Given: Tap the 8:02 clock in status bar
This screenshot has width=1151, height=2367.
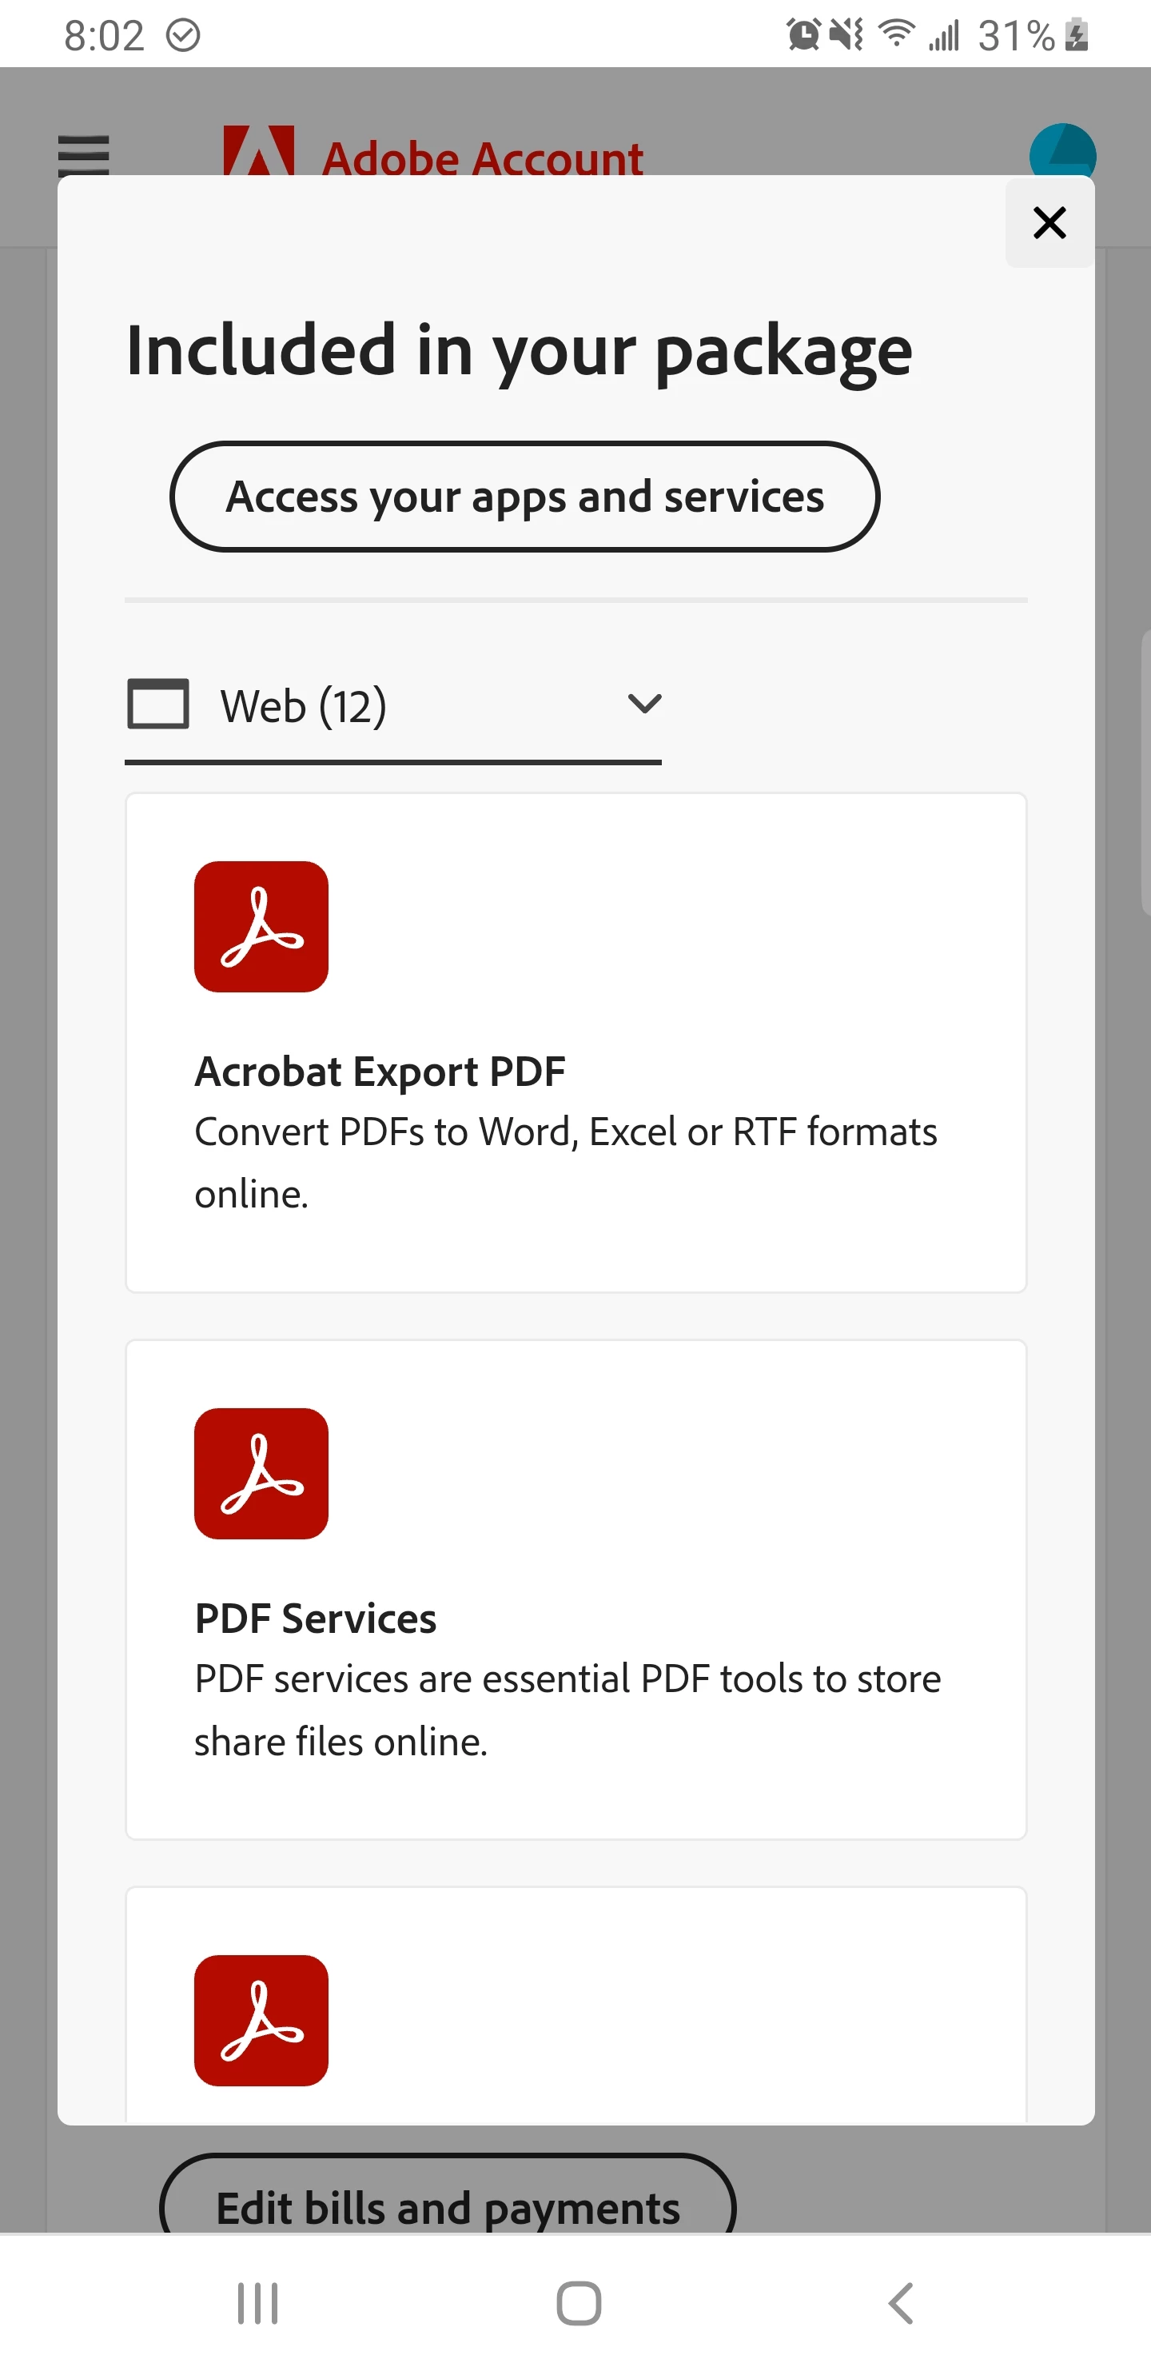Looking at the screenshot, I should point(104,36).
